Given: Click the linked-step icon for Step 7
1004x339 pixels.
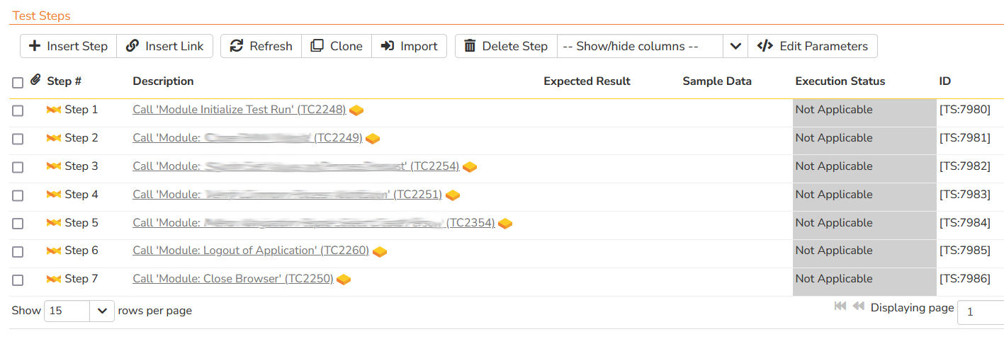Looking at the screenshot, I should tap(53, 279).
